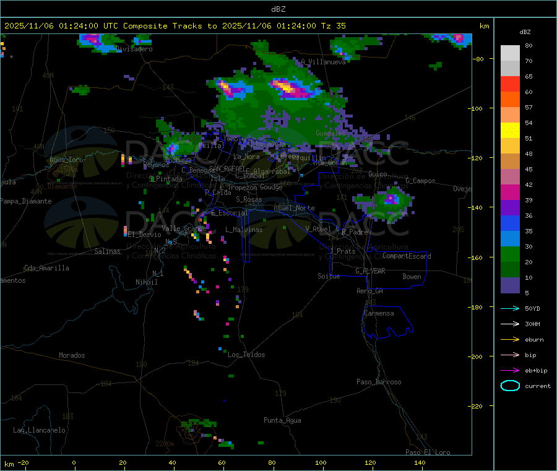The image size is (557, 471).
Task: Select the 51 dBZ yellow color swatch
Action: [510, 131]
